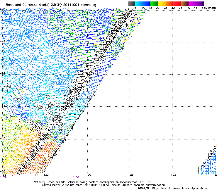Click the longitude label '-129'

(87, 175)
